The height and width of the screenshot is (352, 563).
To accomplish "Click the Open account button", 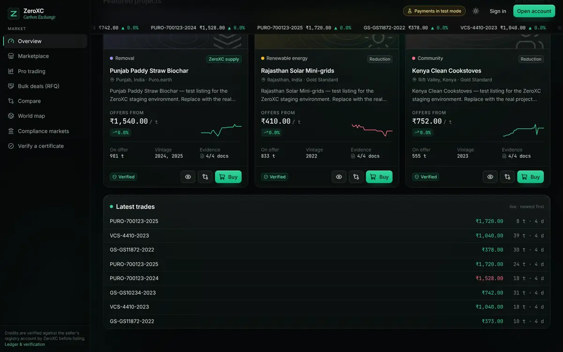I will [534, 11].
